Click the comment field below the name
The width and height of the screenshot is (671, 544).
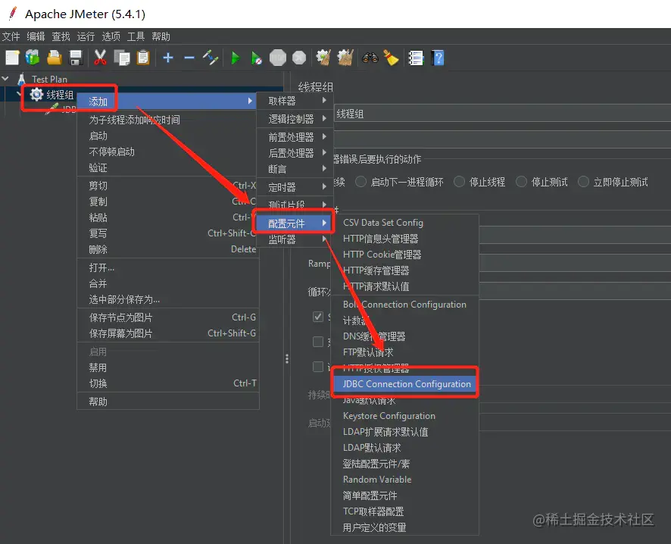tap(502, 139)
